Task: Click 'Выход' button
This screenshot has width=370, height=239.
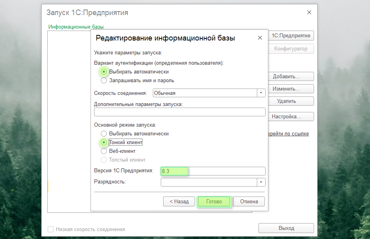Action: 286,228
